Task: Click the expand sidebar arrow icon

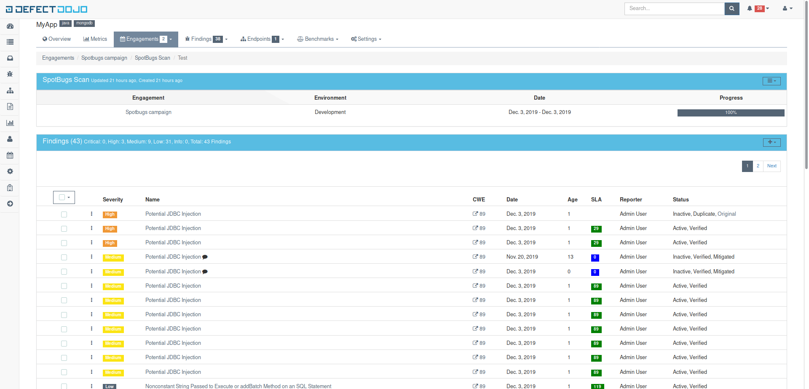Action: (x=10, y=204)
